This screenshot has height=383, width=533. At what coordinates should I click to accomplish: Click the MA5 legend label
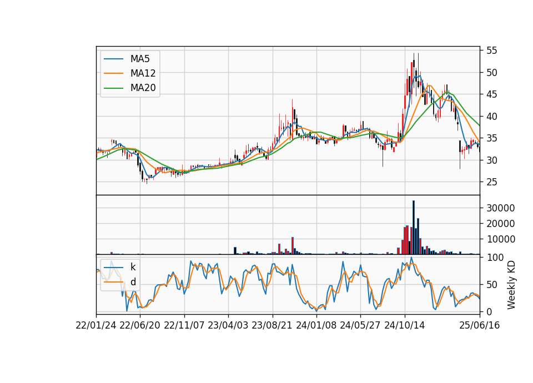(x=140, y=59)
